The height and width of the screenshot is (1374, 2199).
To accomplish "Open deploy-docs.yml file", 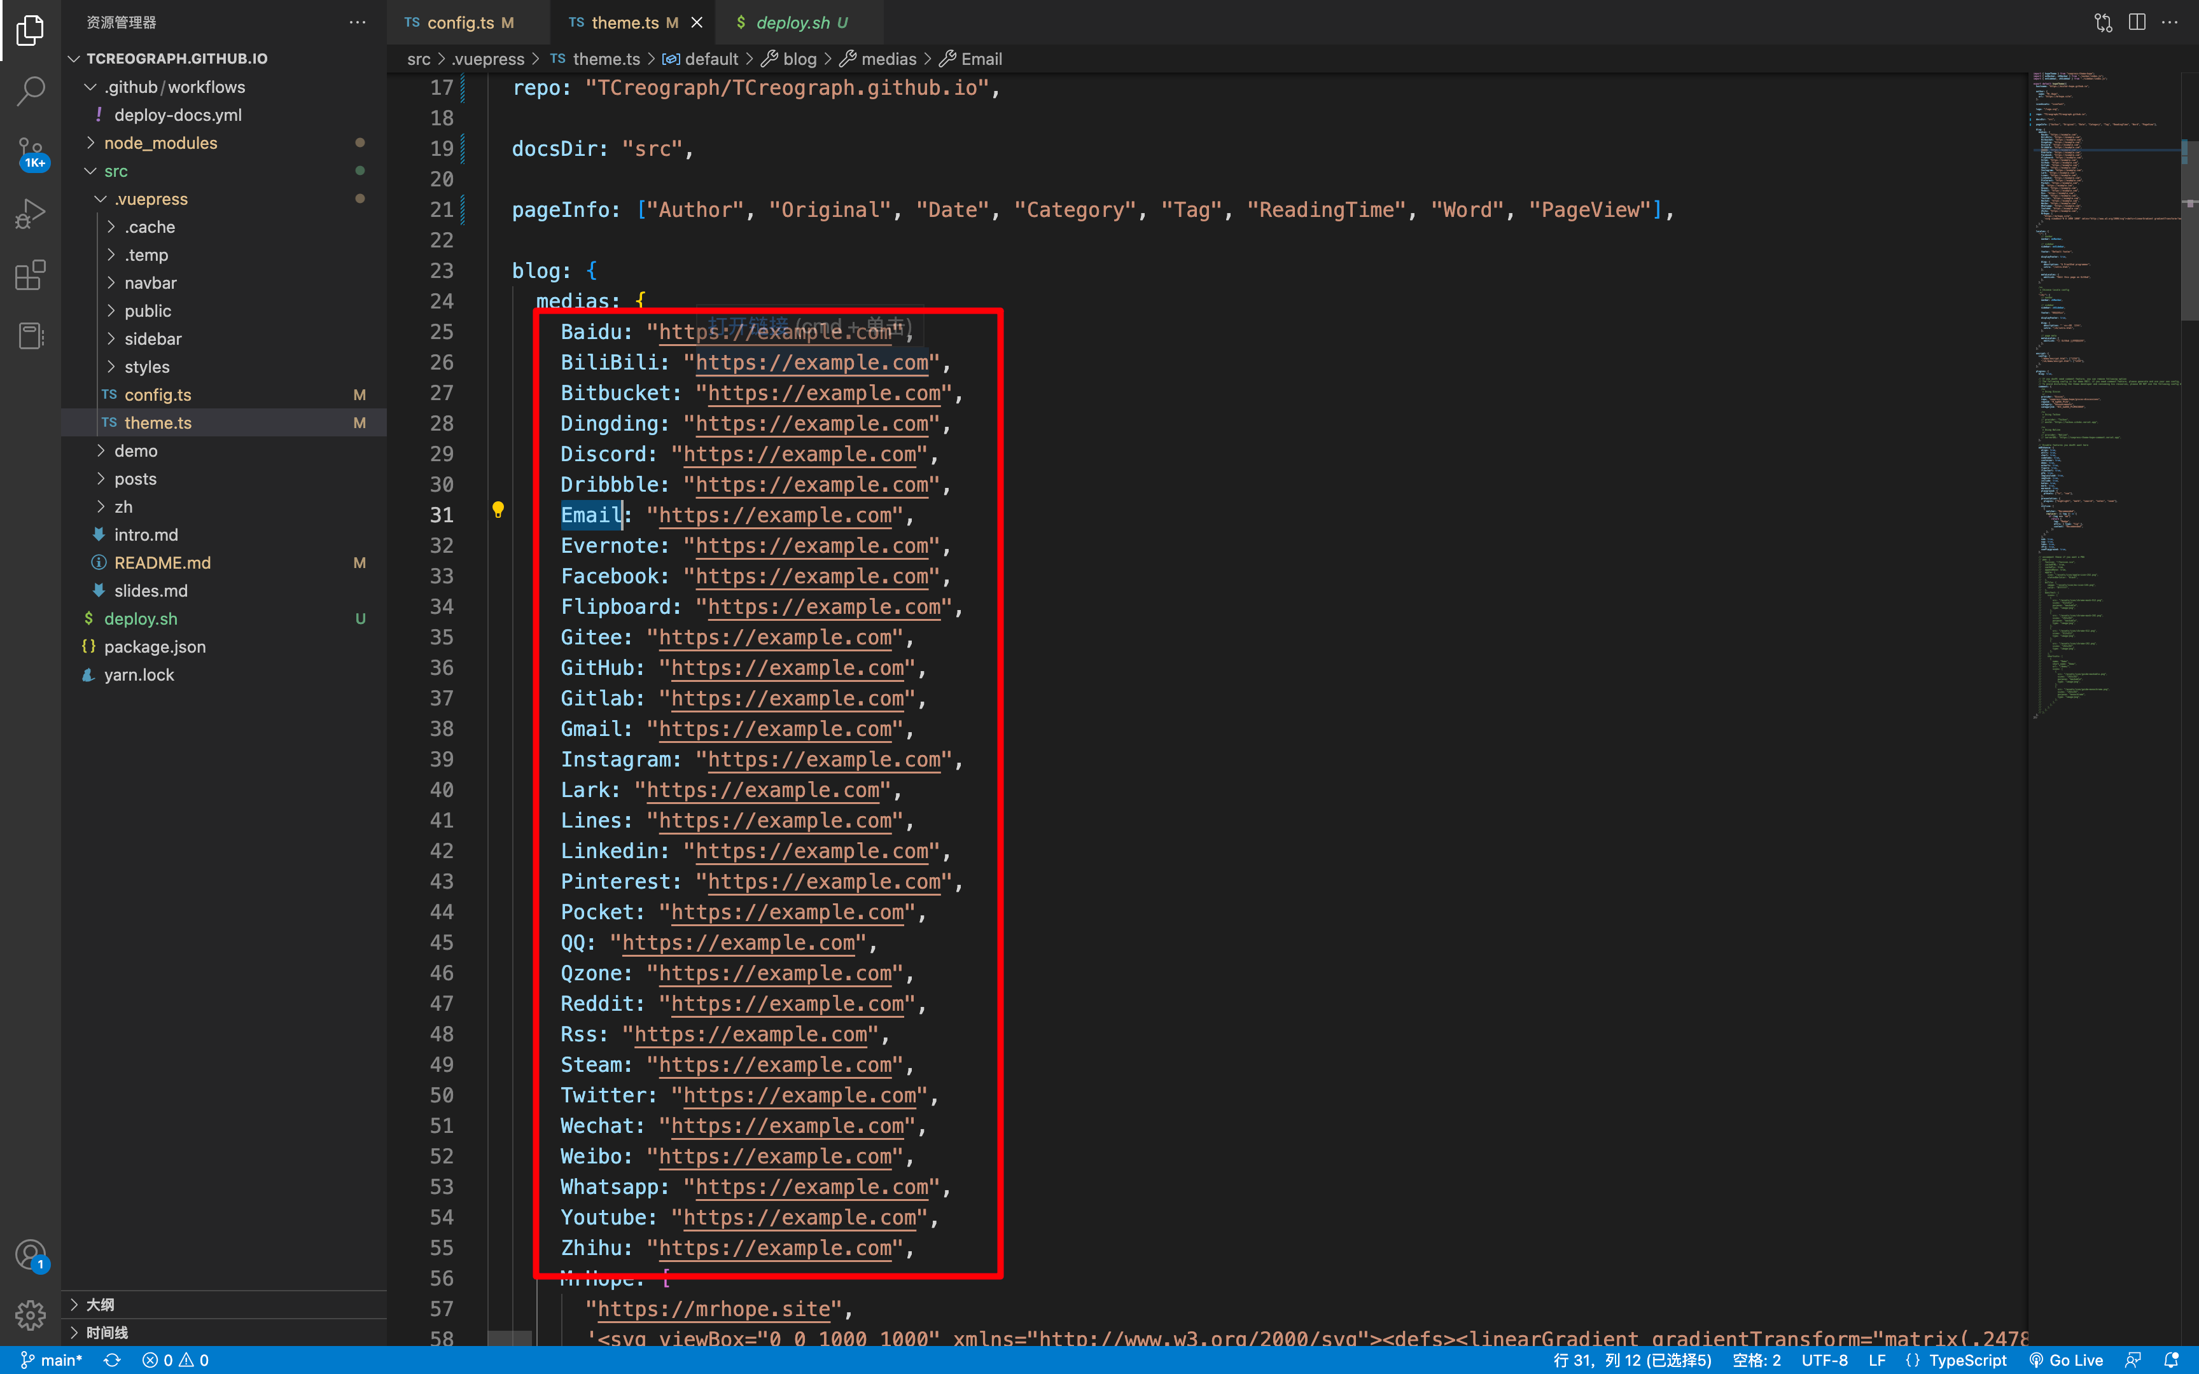I will pyautogui.click(x=225, y=114).
